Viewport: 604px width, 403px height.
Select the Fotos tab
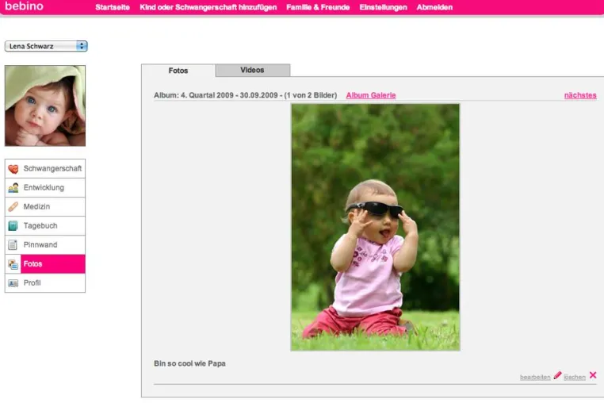(x=178, y=71)
